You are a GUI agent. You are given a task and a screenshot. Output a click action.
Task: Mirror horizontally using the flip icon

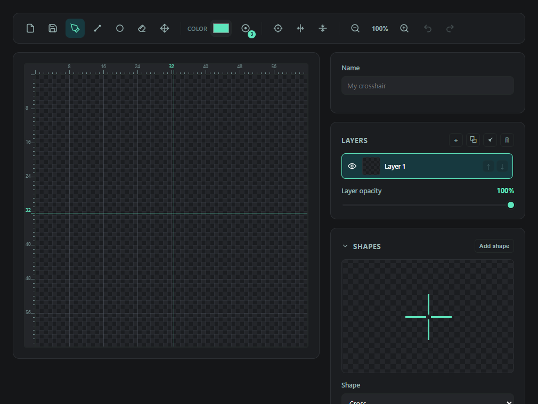(x=300, y=28)
